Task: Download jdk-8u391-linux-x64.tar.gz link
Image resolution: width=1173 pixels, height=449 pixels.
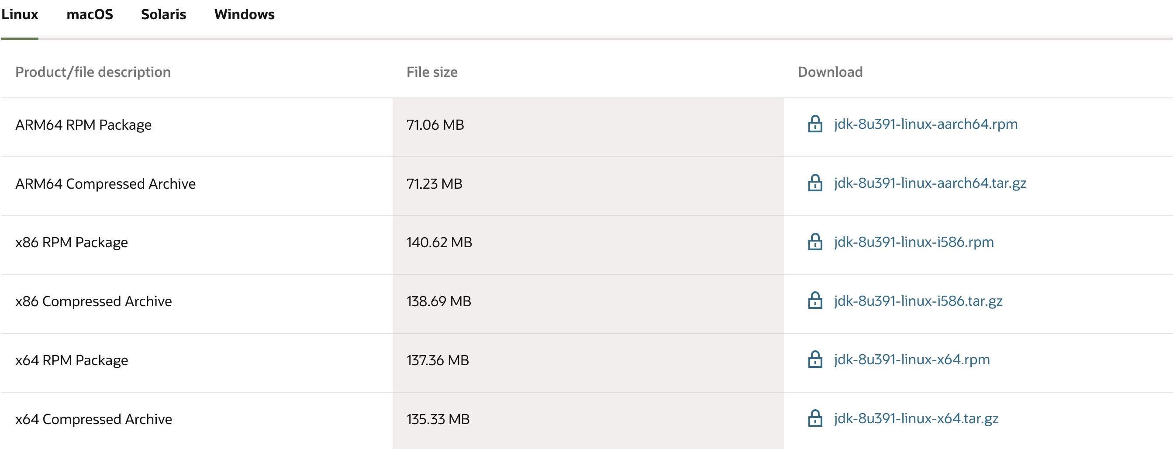Action: (916, 418)
